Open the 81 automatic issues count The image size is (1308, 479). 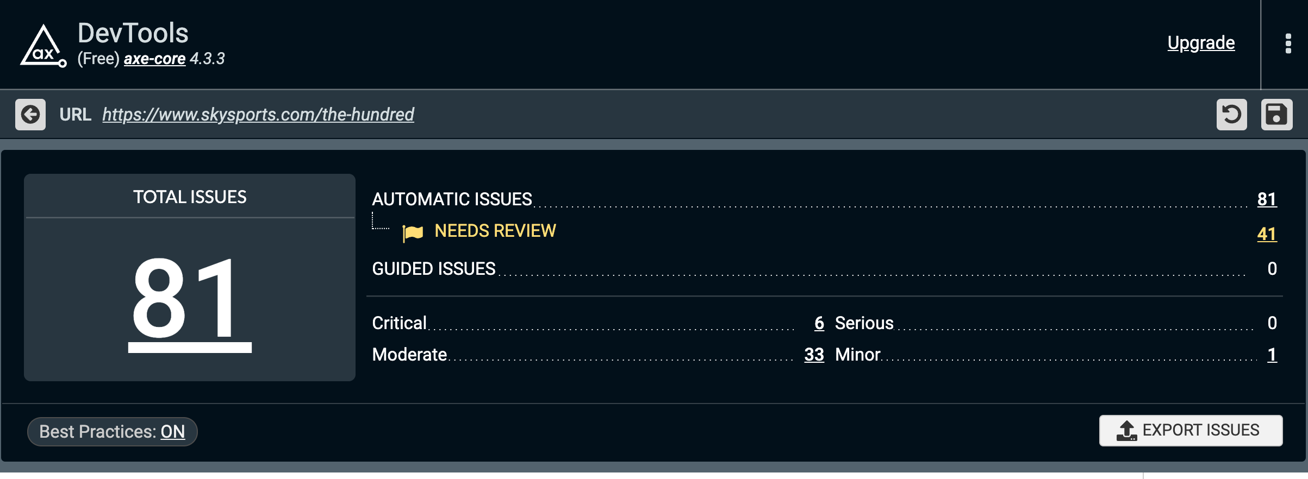coord(1267,199)
